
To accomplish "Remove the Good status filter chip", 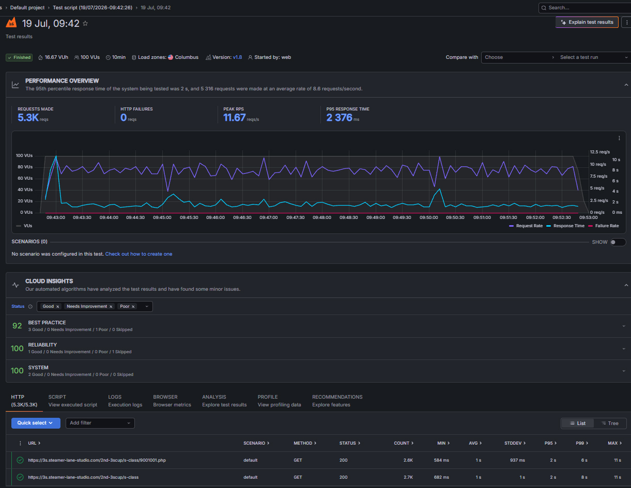I will tap(58, 306).
